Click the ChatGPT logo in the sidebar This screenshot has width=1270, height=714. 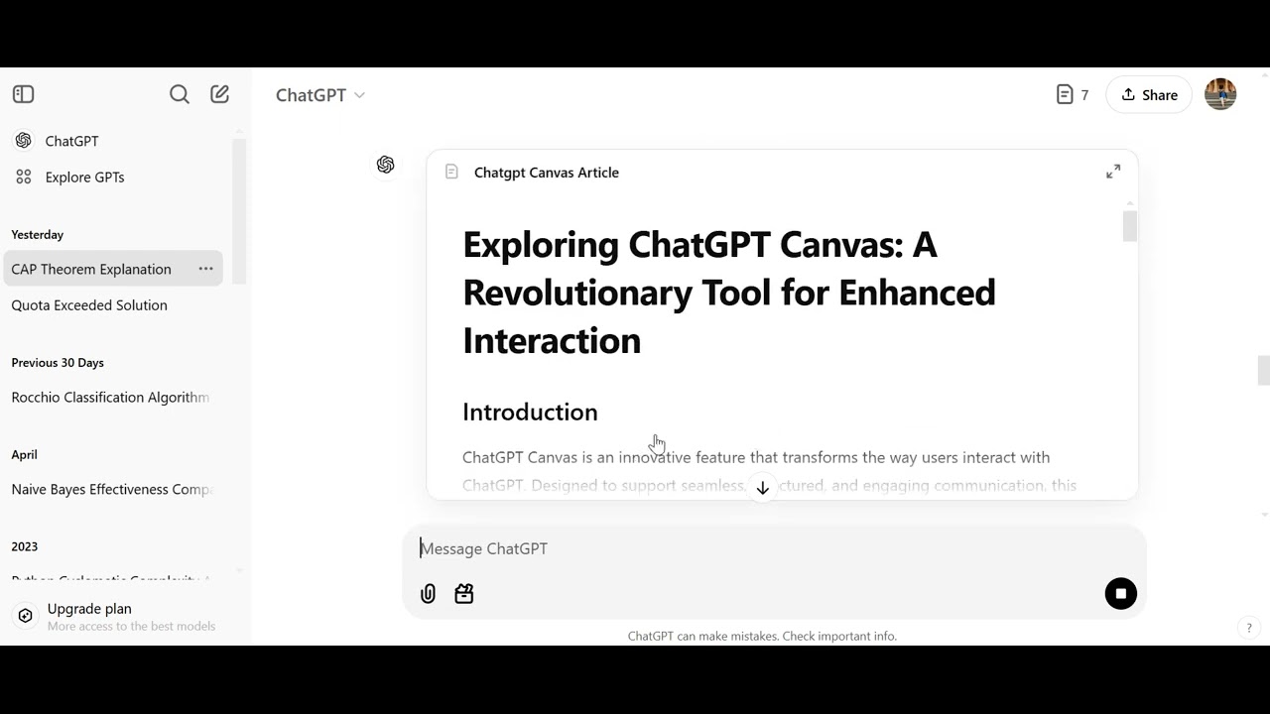point(24,141)
